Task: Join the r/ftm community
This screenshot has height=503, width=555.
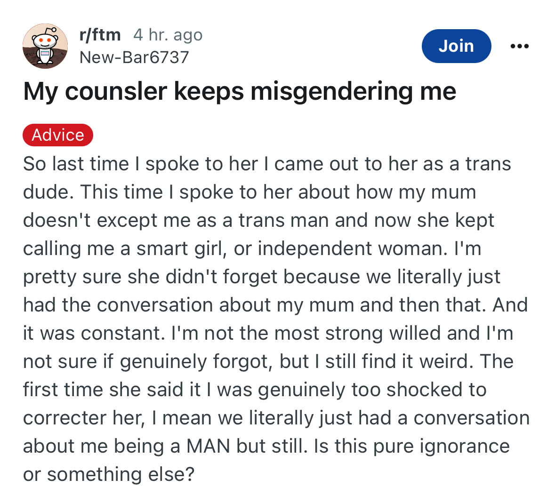Action: (456, 46)
